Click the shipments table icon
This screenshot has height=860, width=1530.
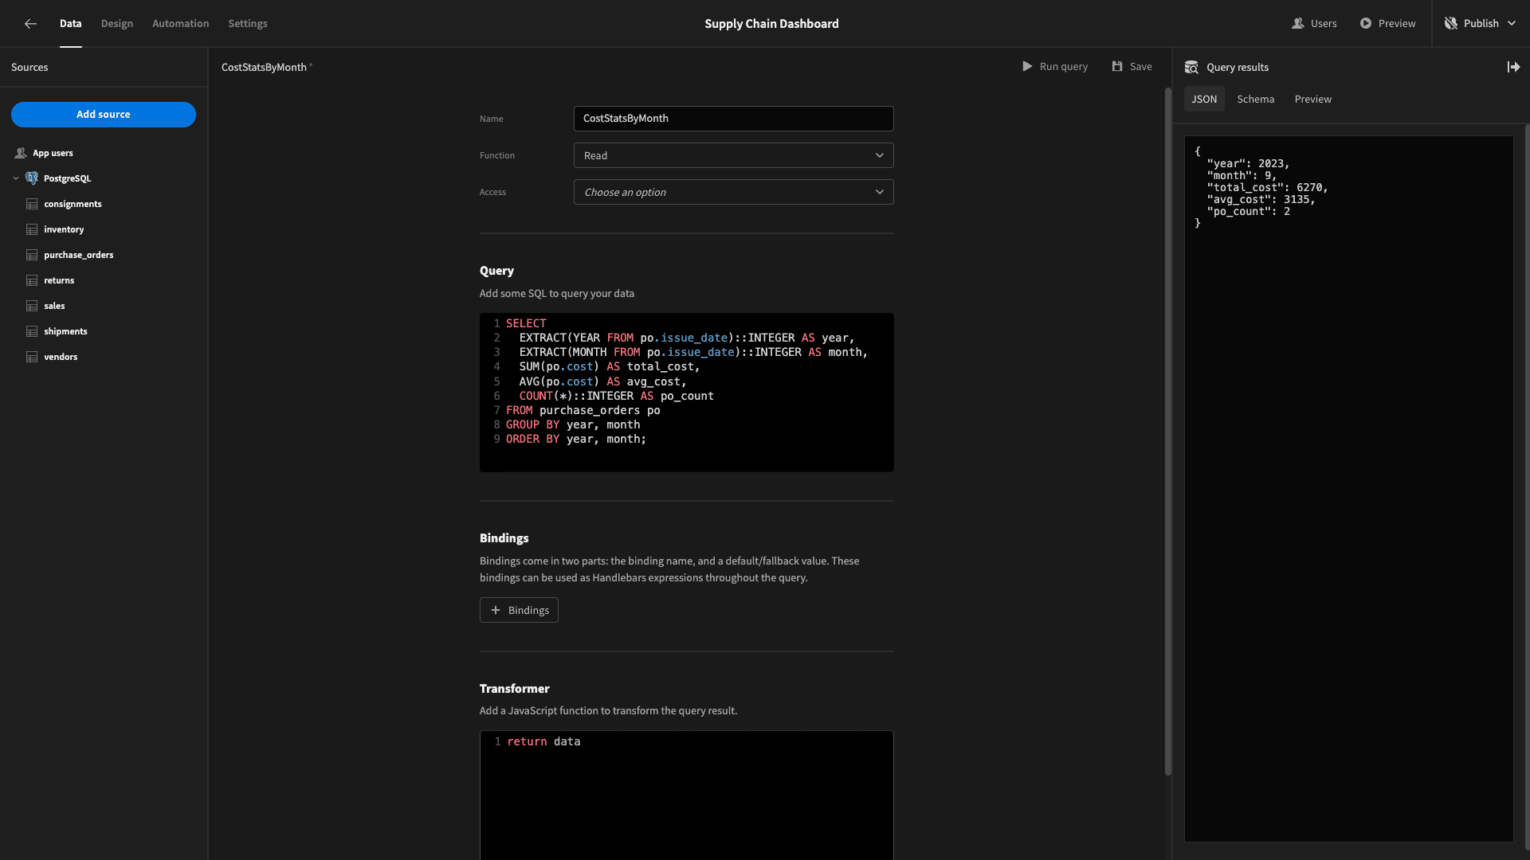[x=32, y=332]
